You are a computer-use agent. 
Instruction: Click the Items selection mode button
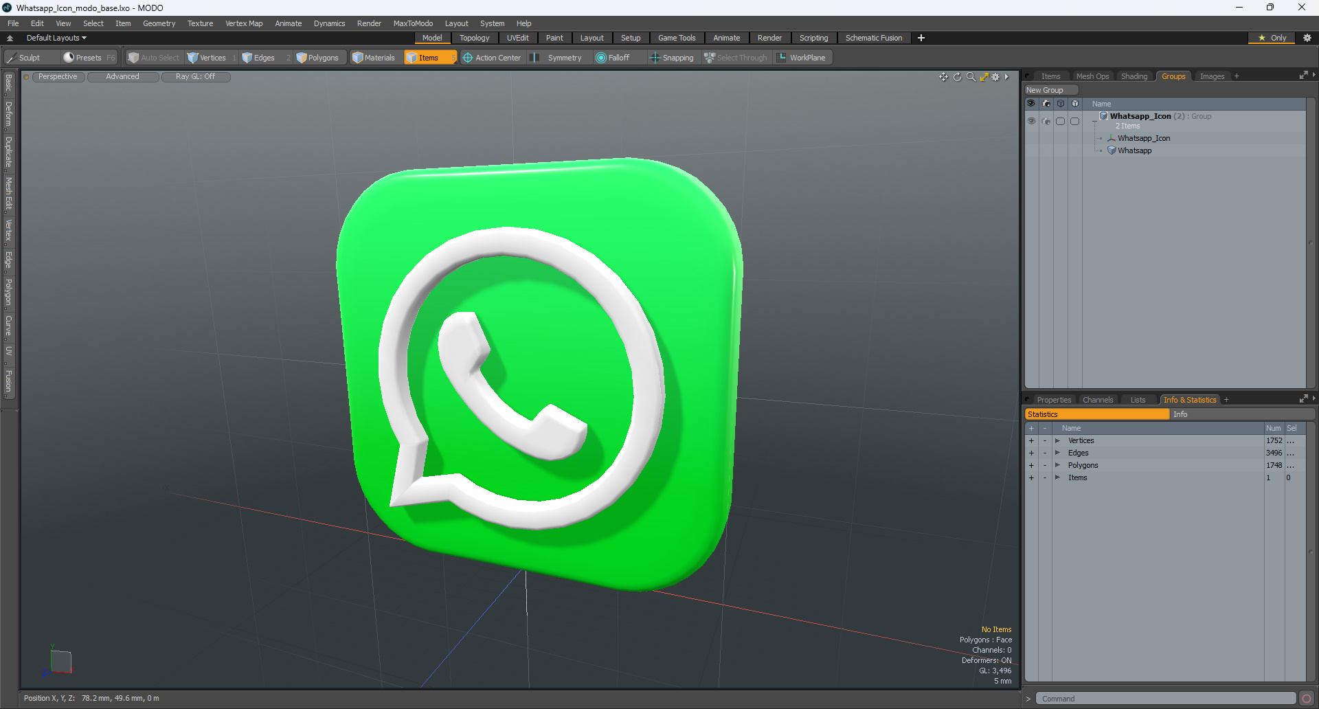tap(429, 58)
